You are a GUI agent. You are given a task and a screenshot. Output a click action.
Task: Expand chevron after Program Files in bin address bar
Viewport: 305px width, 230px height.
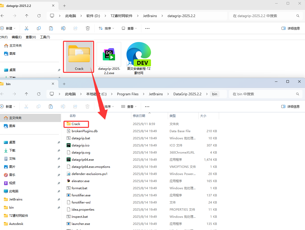[x=144, y=94]
